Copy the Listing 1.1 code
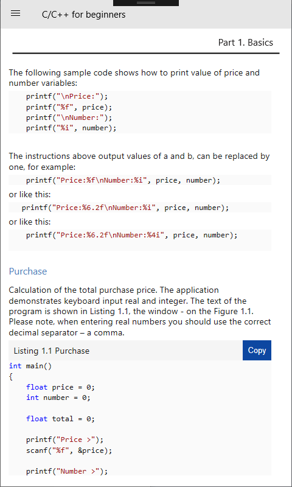Viewport: 292px width, 487px height. point(257,351)
